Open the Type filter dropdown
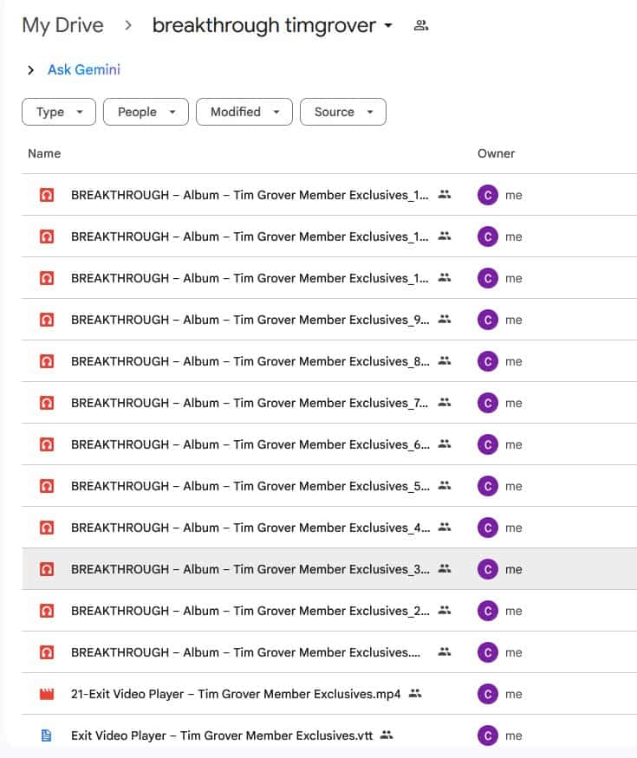This screenshot has height=758, width=637. [x=59, y=112]
